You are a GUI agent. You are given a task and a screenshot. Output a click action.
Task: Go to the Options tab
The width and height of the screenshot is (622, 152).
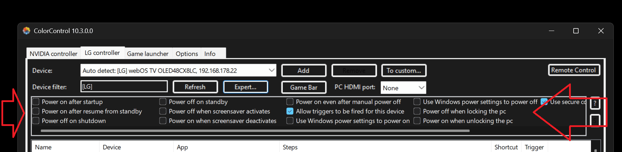tap(187, 53)
